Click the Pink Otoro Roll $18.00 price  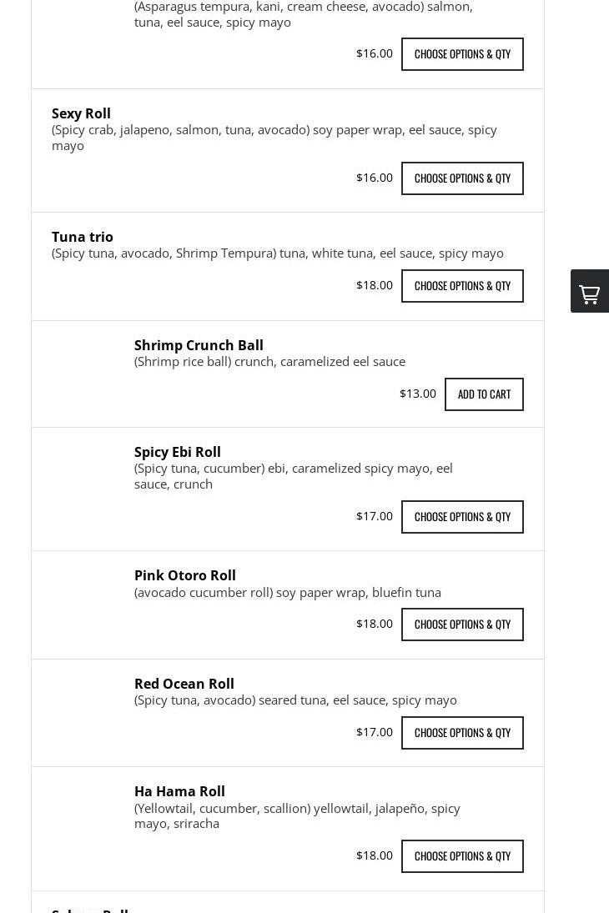tap(374, 624)
